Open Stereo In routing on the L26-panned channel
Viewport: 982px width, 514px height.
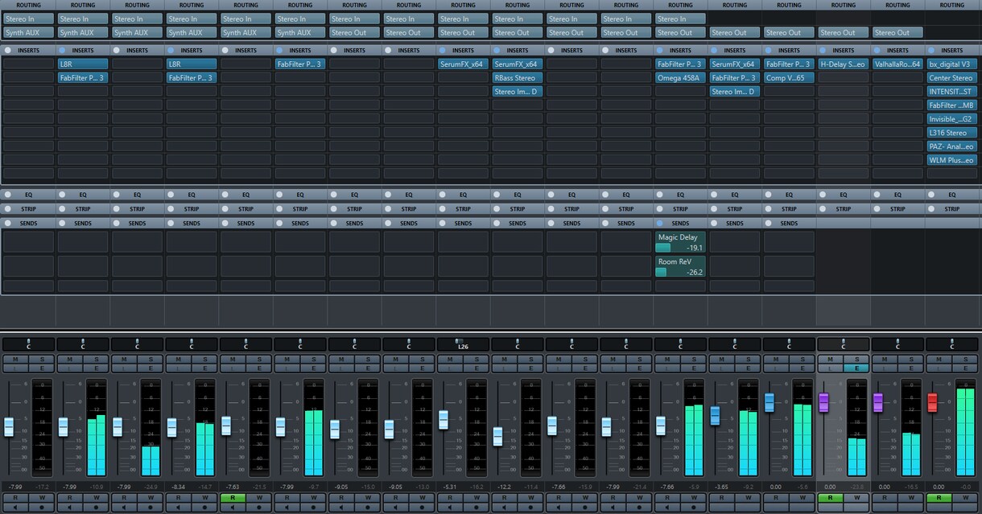463,19
